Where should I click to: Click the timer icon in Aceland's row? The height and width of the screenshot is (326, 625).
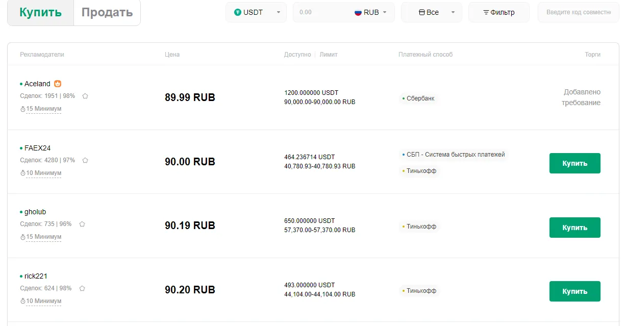click(22, 109)
